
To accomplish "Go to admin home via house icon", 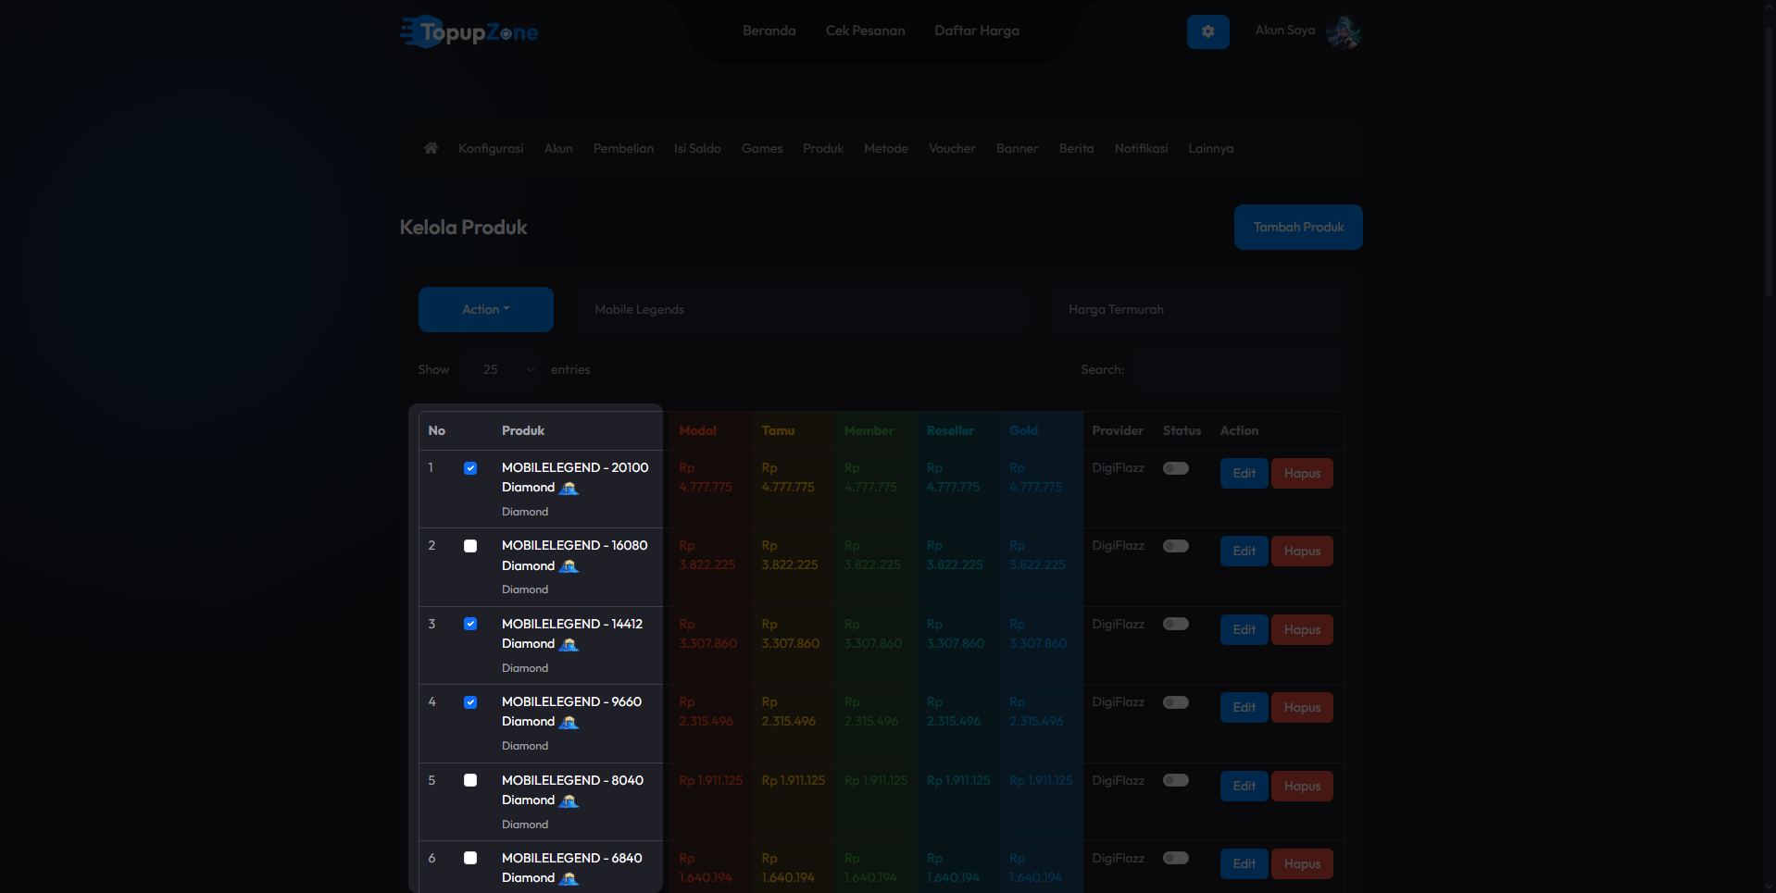I will click(431, 148).
